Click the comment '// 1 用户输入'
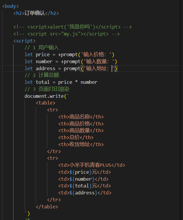 click(x=42, y=47)
